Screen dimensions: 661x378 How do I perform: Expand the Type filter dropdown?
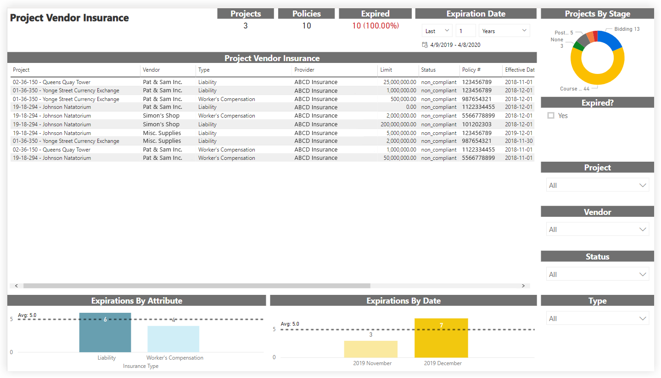pyautogui.click(x=598, y=318)
